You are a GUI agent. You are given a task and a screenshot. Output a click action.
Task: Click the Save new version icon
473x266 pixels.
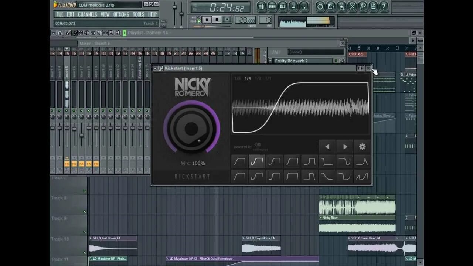pyautogui.click(x=330, y=7)
